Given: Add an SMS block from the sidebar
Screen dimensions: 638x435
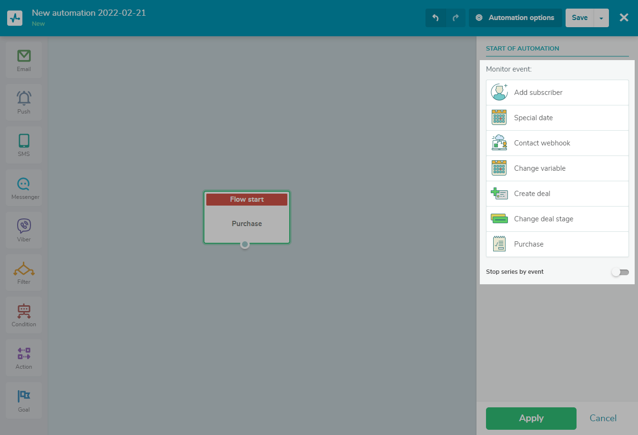Looking at the screenshot, I should (23, 145).
